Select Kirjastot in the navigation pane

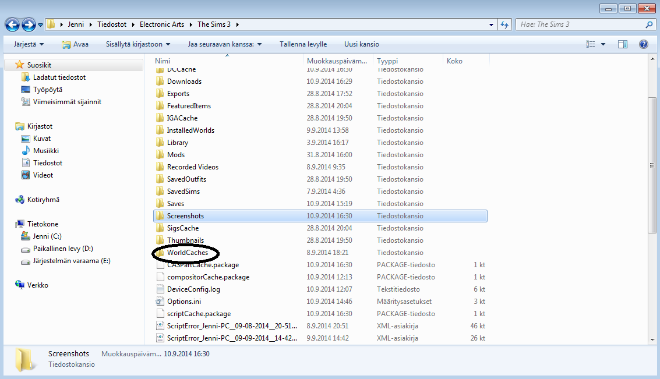coord(40,126)
